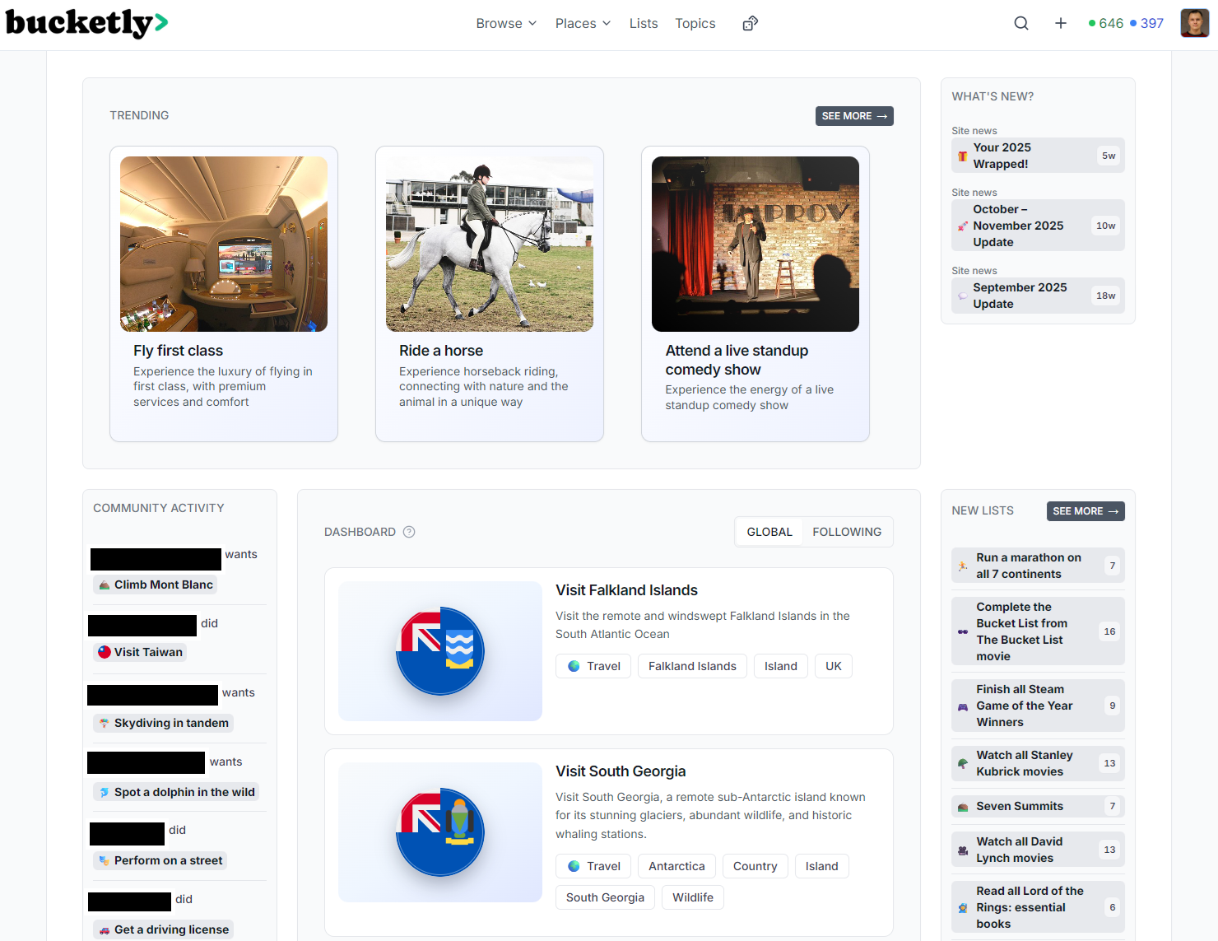Click the plus icon to add item
The height and width of the screenshot is (941, 1218).
1061,23
